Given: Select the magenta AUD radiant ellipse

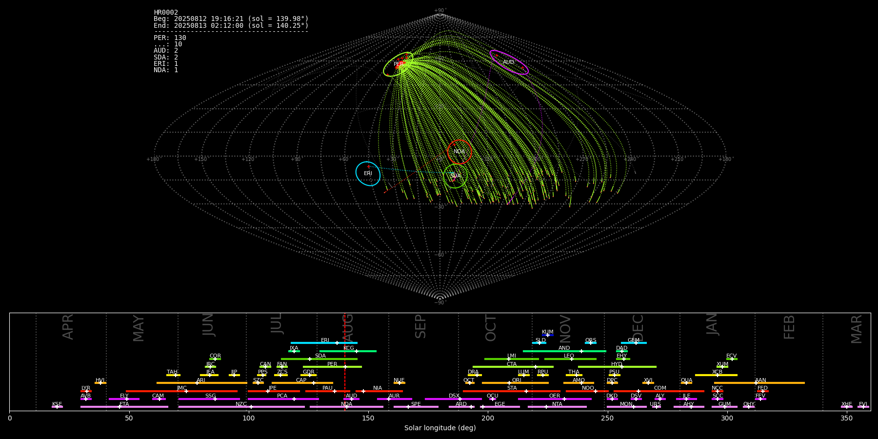Looking at the screenshot, I should (x=509, y=62).
